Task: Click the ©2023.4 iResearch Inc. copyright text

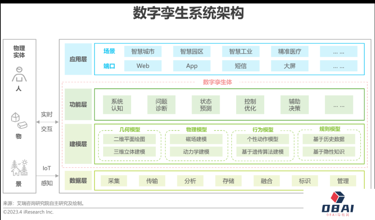Action: click(x=28, y=212)
